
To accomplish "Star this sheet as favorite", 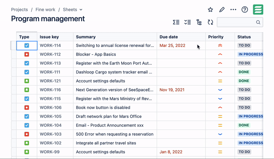I will pos(210,10).
